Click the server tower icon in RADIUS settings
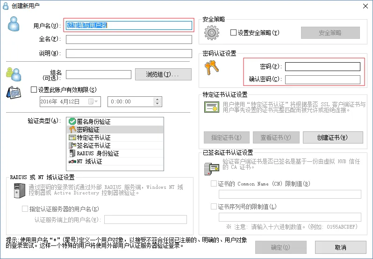 click(x=20, y=190)
